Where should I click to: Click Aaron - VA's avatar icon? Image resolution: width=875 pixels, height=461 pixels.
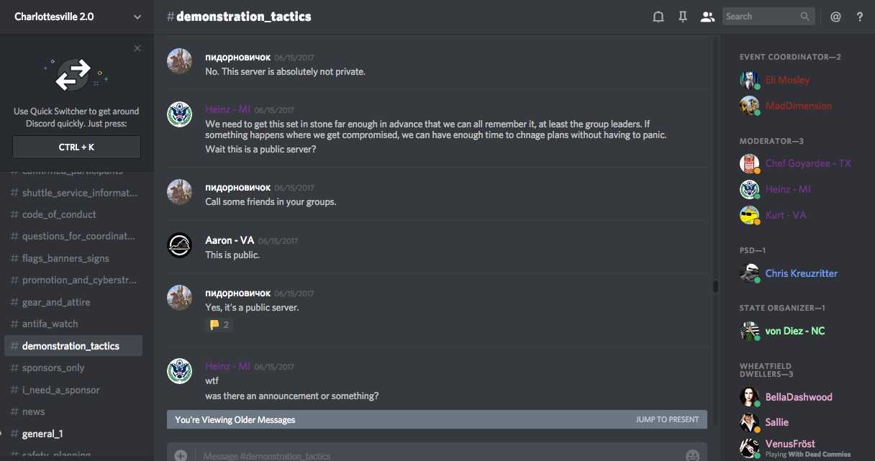click(x=179, y=245)
